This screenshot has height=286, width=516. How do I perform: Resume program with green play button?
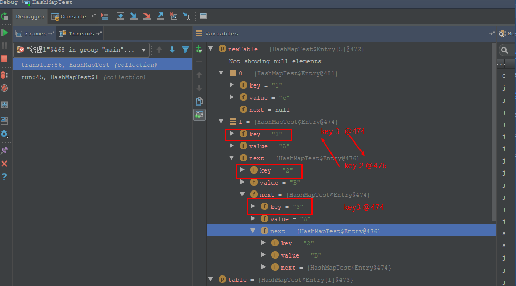point(5,32)
